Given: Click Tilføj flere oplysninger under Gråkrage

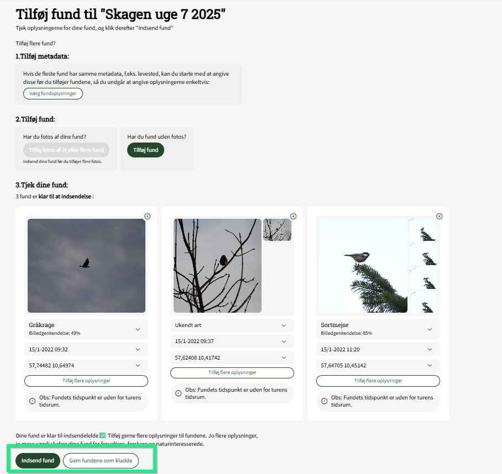Looking at the screenshot, I should (86, 381).
